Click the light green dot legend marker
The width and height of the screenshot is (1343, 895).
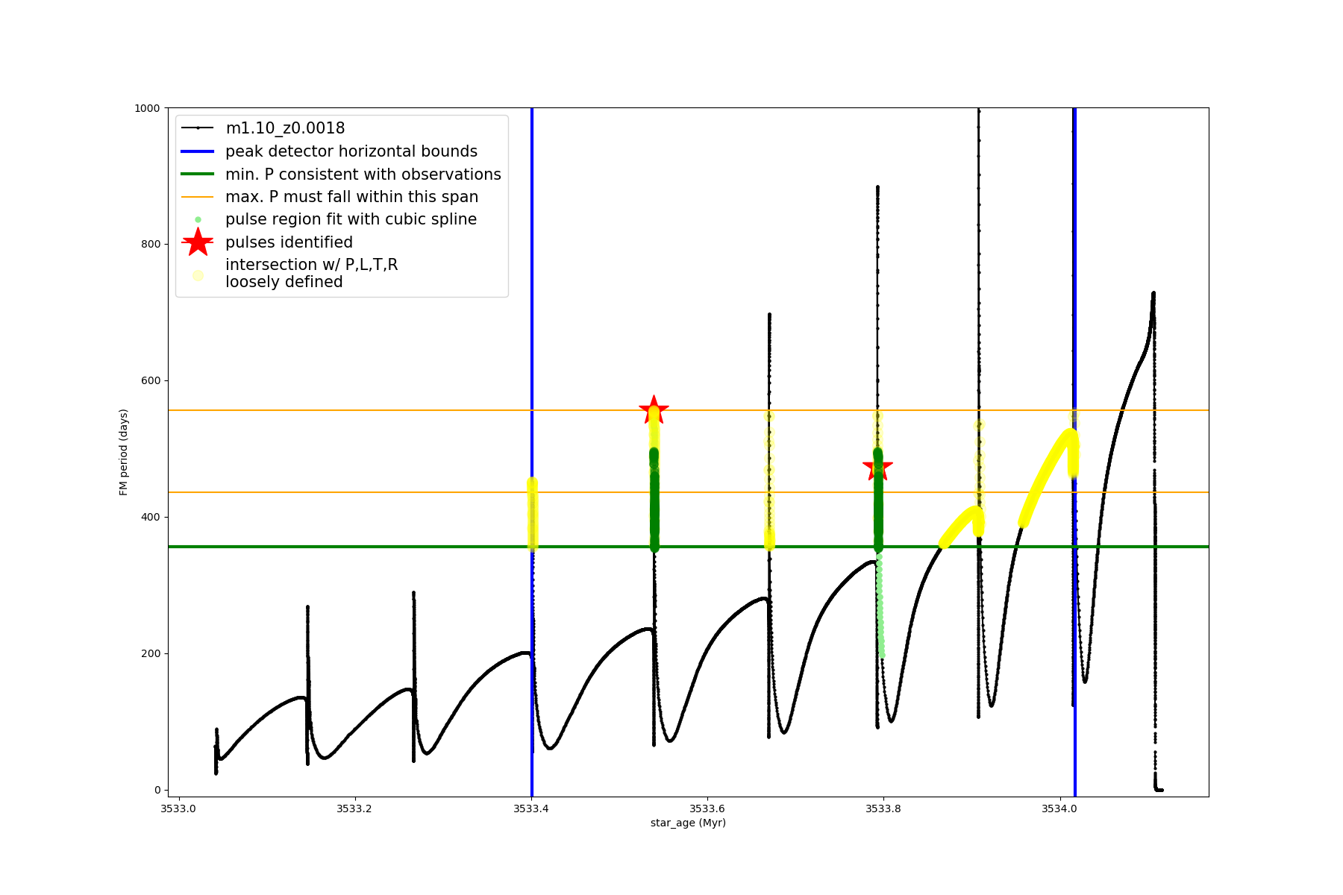(x=198, y=219)
